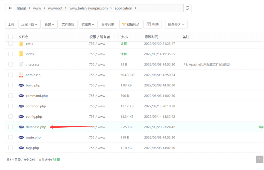Open the 磁盘分区 dropdown
Image resolution: width=264 pixels, height=170 pixels.
(x=176, y=25)
